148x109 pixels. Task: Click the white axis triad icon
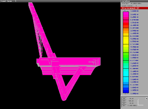click(140, 103)
